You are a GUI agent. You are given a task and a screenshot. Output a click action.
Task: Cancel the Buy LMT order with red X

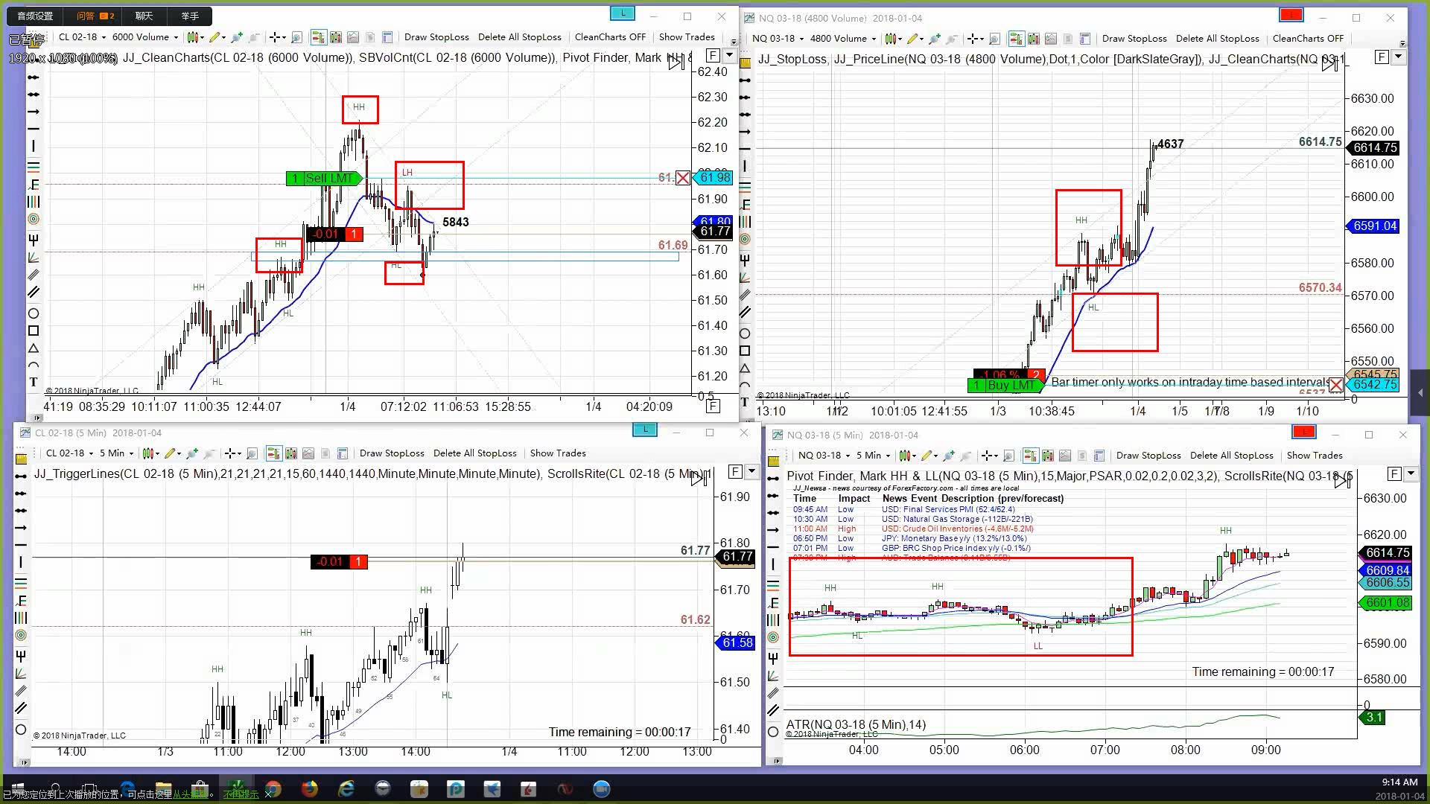click(x=1335, y=385)
